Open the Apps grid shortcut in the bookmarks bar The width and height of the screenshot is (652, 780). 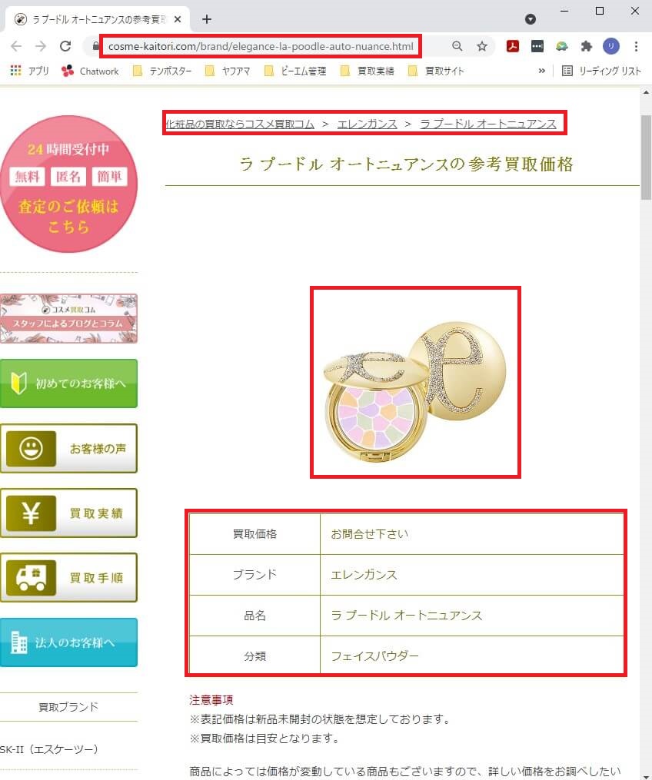[x=30, y=71]
